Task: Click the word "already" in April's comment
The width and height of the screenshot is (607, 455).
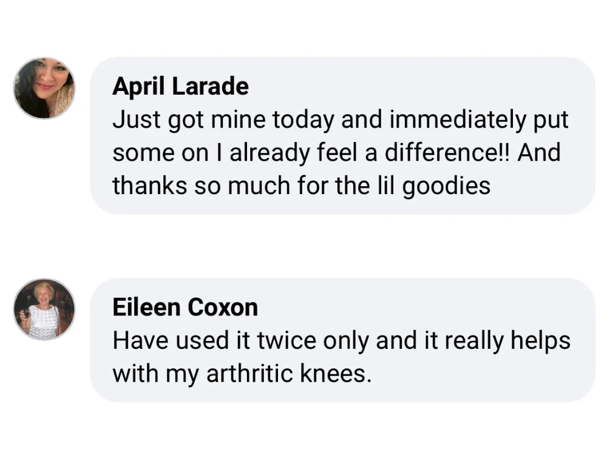Action: tap(270, 153)
